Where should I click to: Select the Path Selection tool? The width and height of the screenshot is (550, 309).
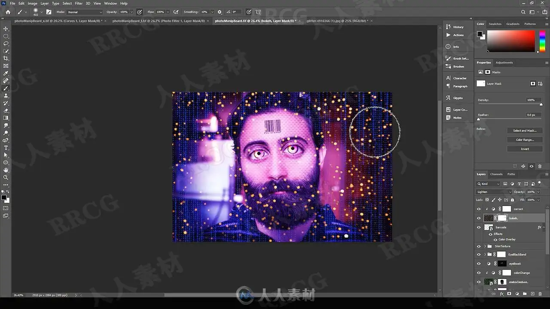(6, 155)
